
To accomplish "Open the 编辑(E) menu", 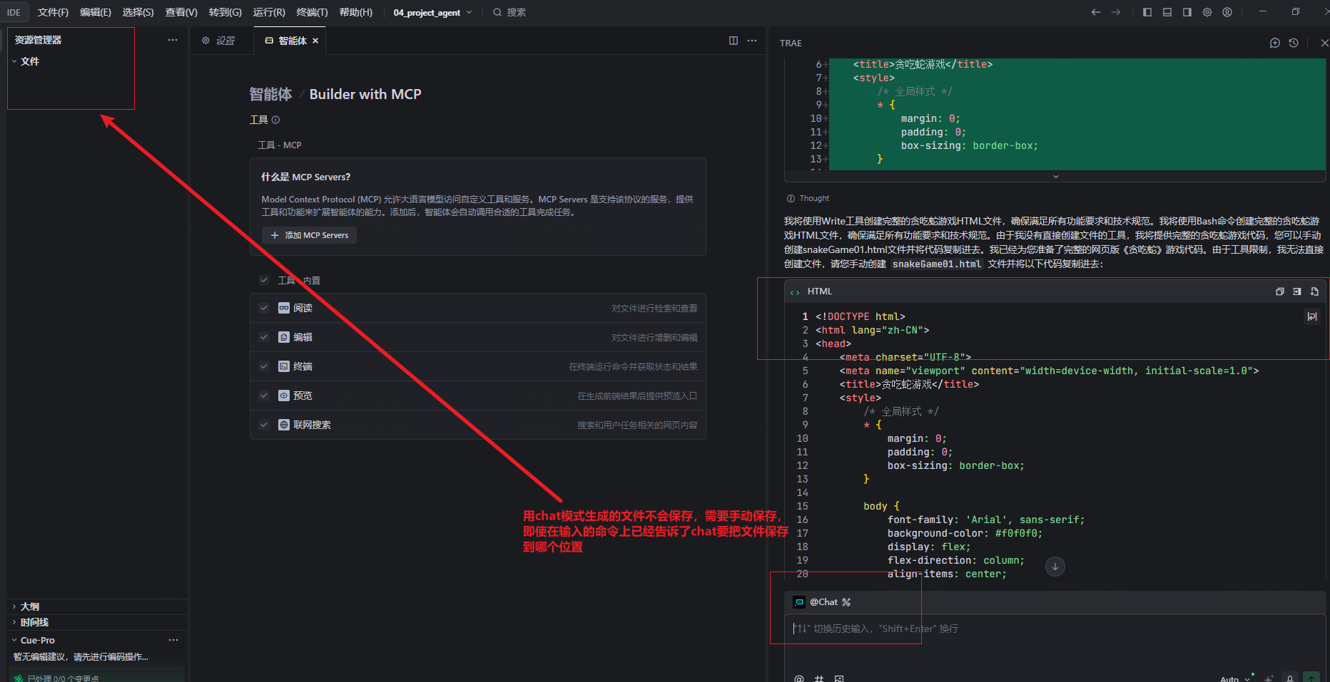I will pyautogui.click(x=96, y=12).
